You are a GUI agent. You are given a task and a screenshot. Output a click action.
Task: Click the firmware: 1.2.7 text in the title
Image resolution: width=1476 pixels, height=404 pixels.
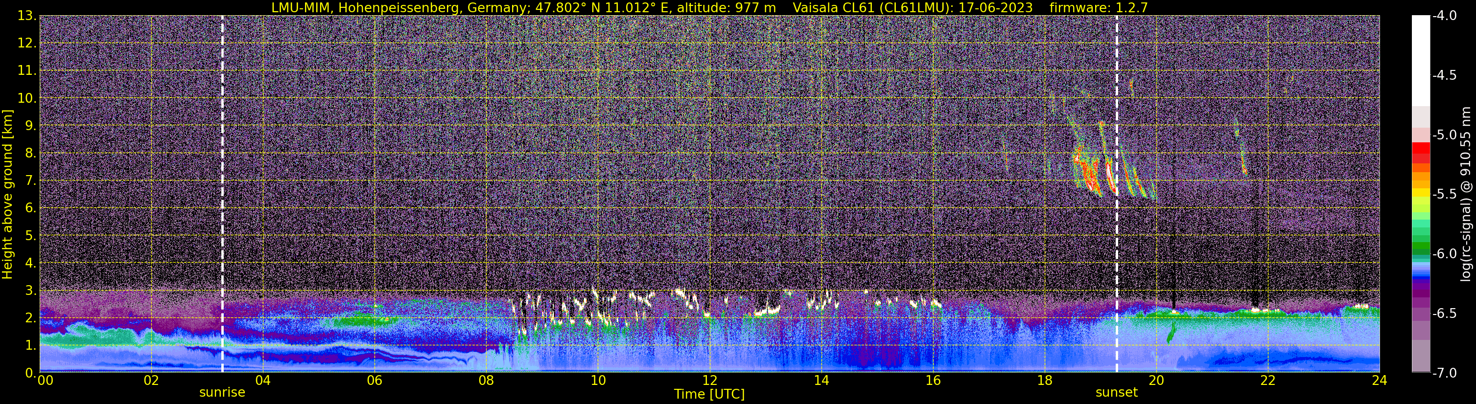[x=1099, y=7]
